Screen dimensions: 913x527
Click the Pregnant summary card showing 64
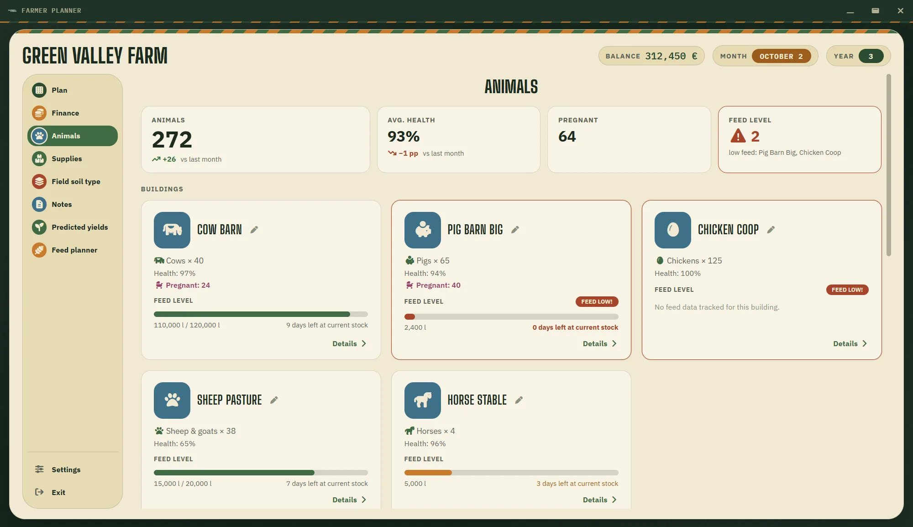[629, 139]
